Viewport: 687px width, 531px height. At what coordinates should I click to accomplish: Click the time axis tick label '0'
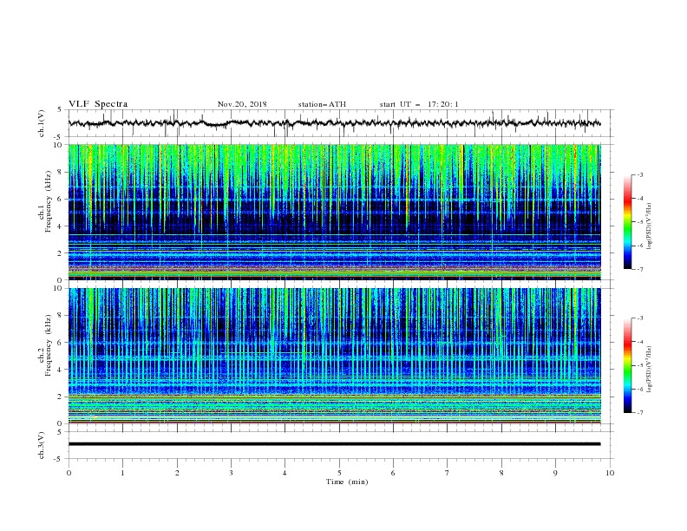pos(69,473)
